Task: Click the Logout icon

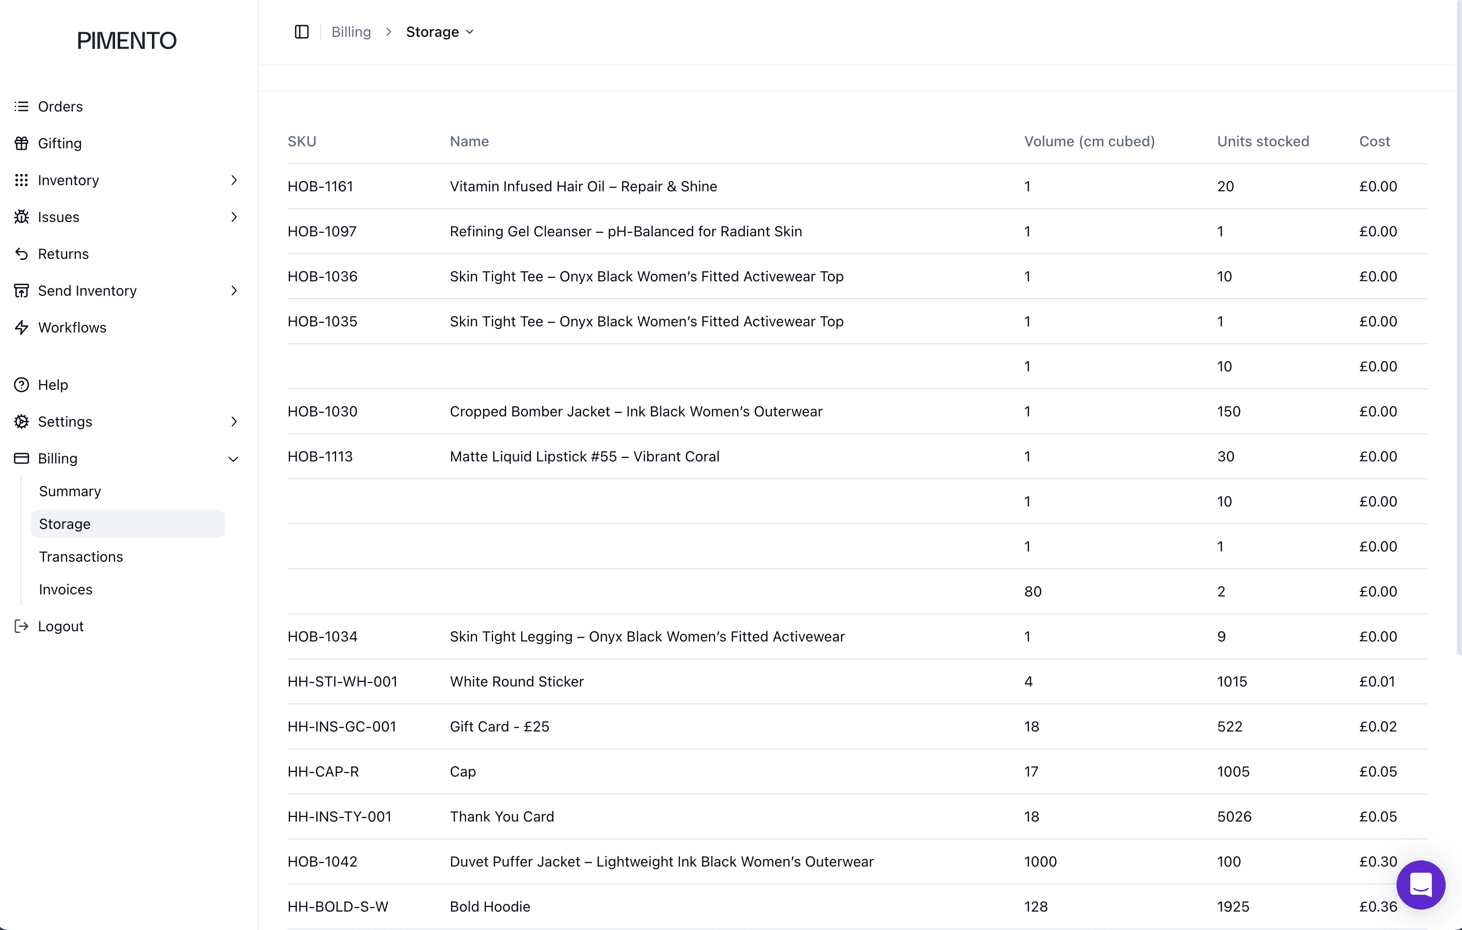Action: tap(21, 626)
